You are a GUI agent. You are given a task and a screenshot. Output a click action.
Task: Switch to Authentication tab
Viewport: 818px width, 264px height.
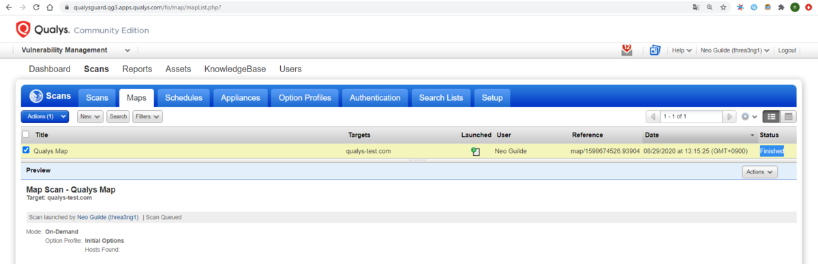375,98
